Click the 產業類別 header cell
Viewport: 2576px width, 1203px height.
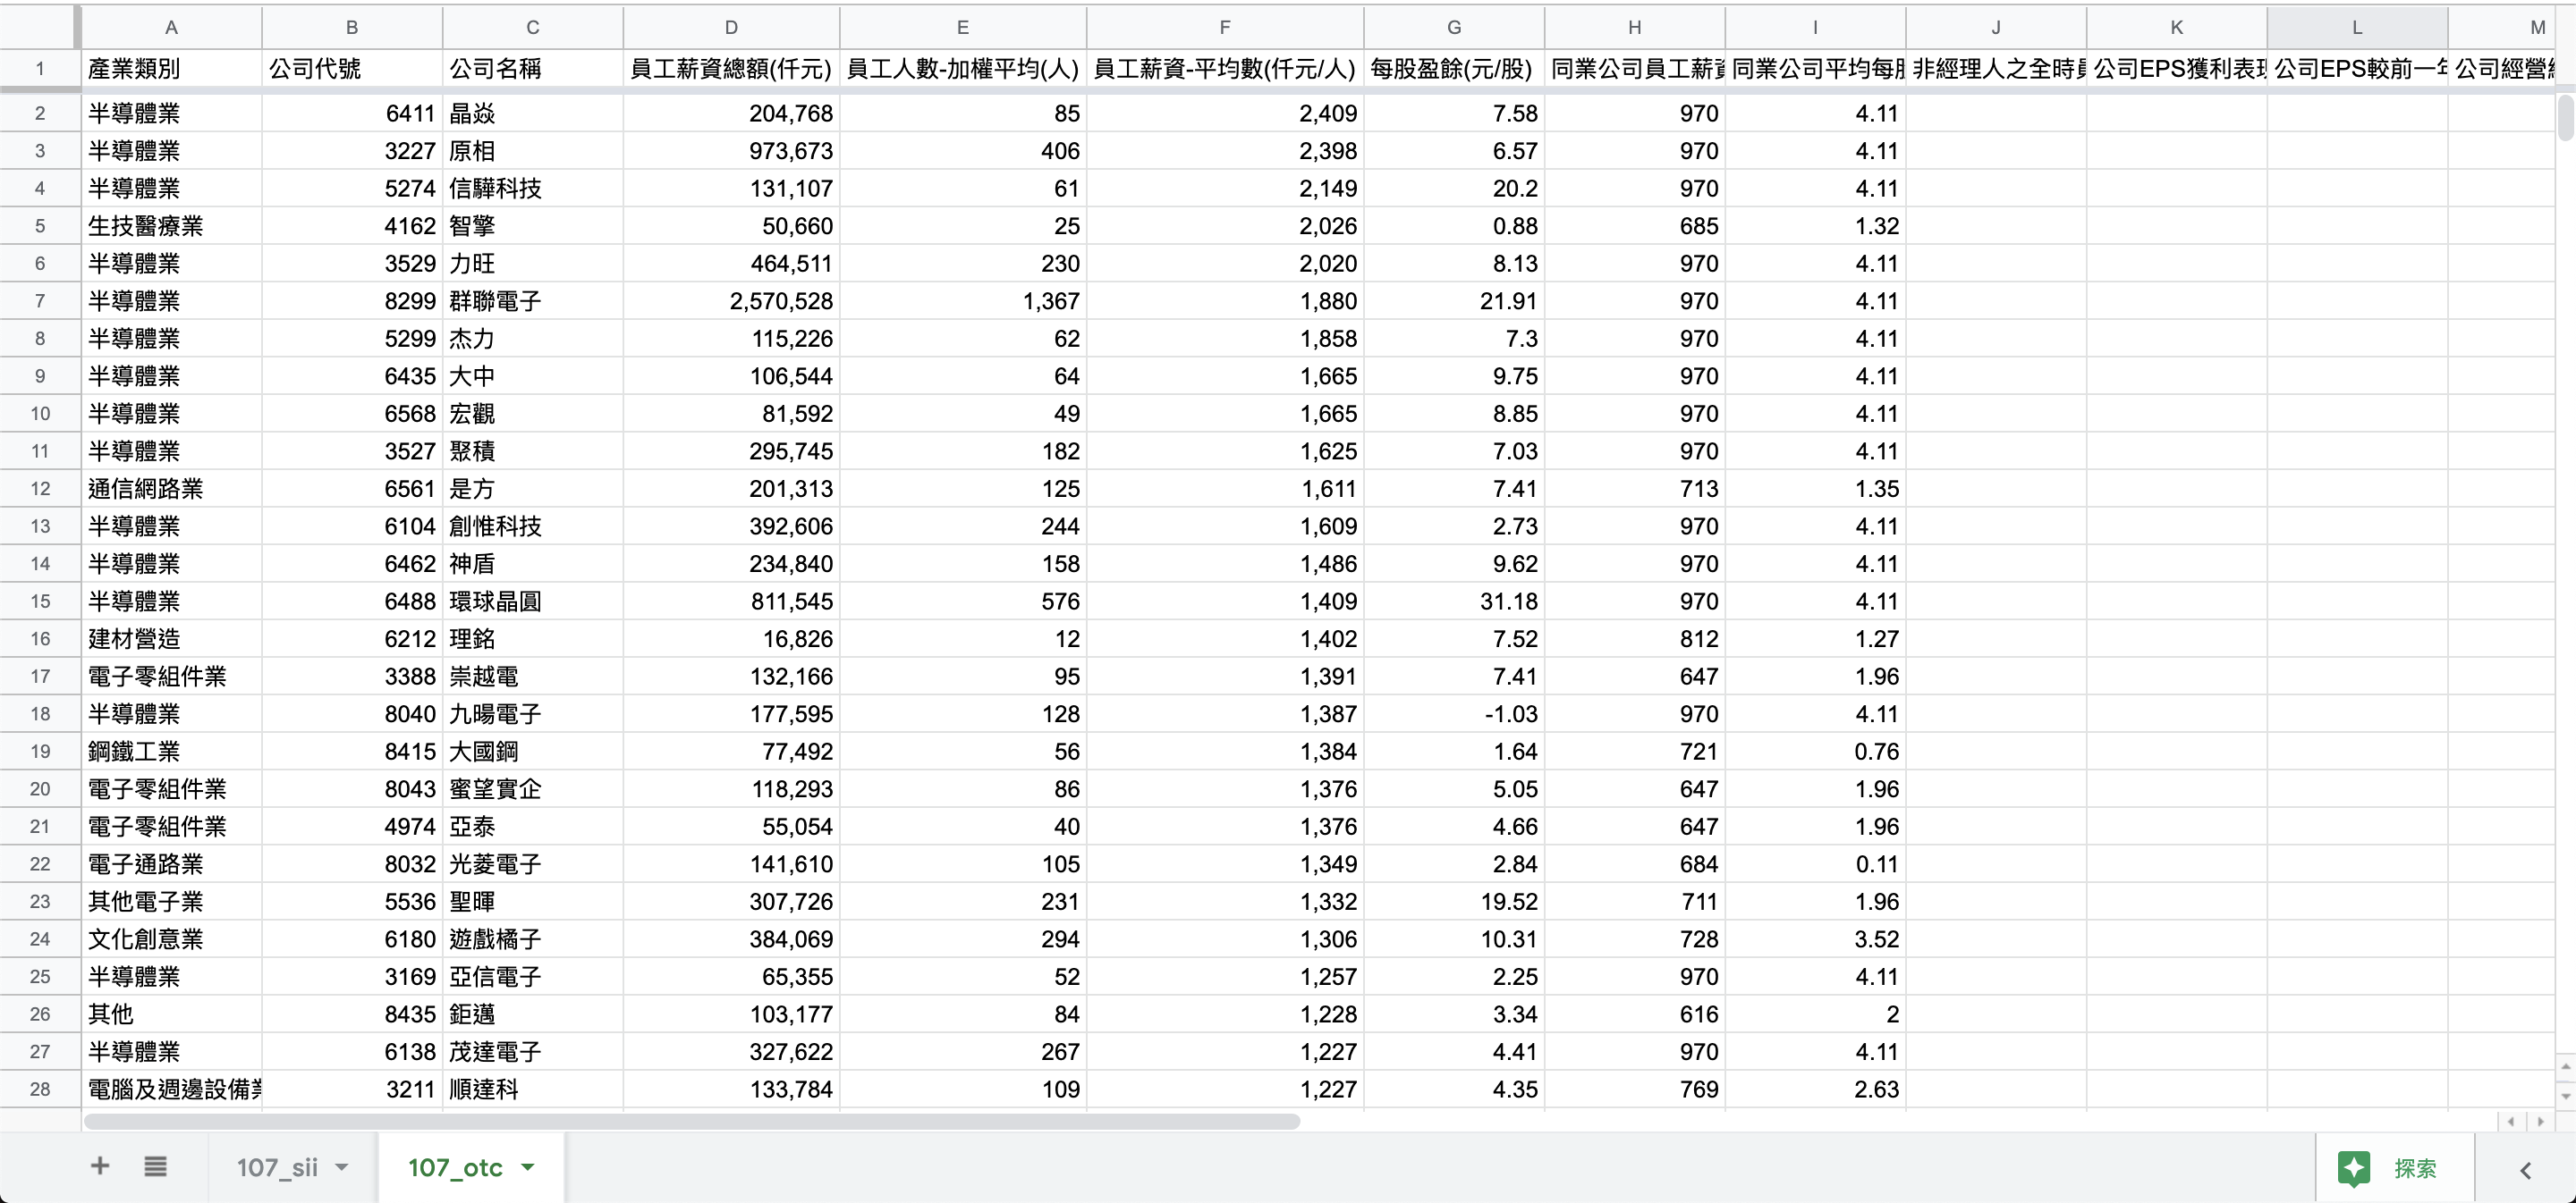tap(171, 69)
